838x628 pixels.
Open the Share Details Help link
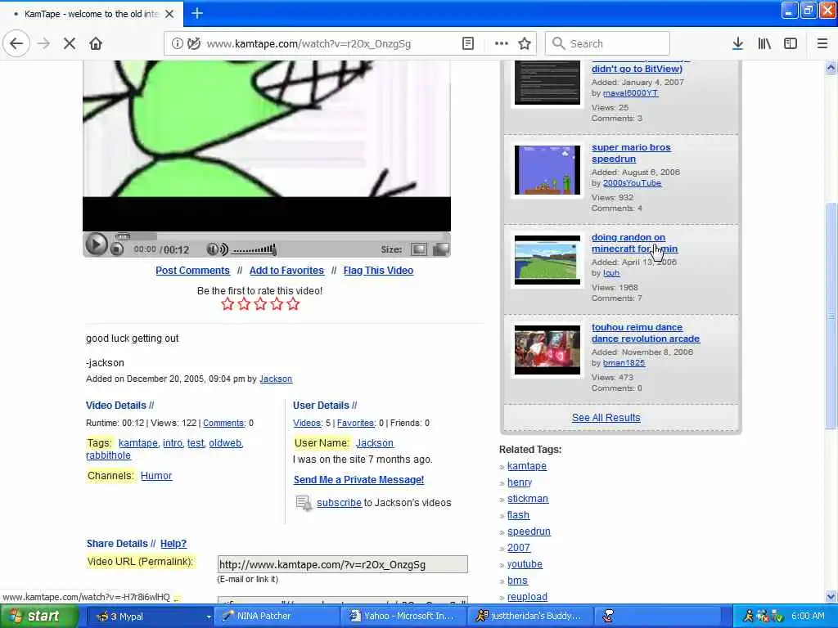(x=173, y=544)
